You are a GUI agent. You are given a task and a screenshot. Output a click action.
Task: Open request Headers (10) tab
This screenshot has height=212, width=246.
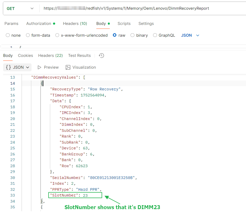(x=75, y=24)
